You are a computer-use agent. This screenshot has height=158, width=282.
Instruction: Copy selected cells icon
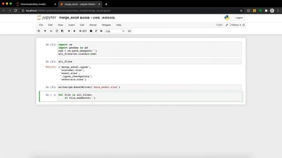click(x=57, y=31)
